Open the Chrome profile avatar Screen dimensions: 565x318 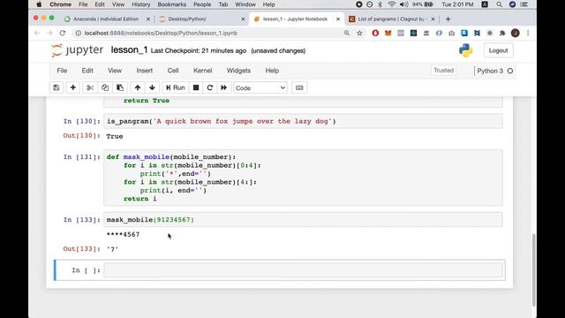click(x=516, y=33)
